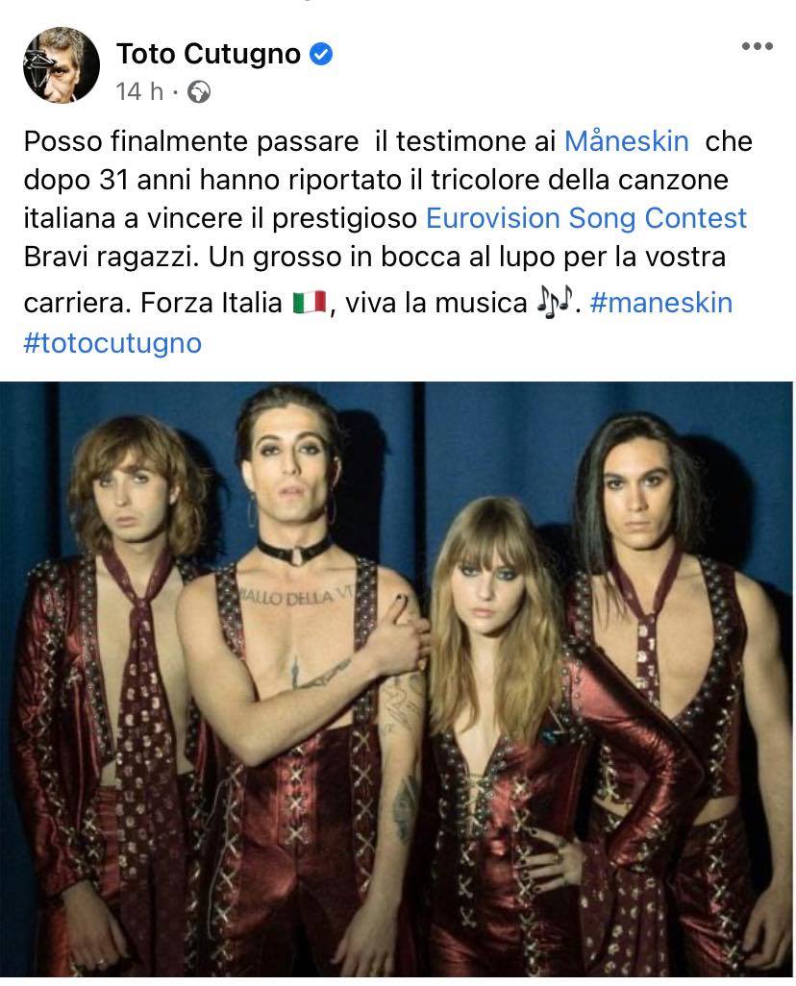The image size is (796, 986).
Task: Click the Italian flag emoji
Action: click(x=309, y=303)
